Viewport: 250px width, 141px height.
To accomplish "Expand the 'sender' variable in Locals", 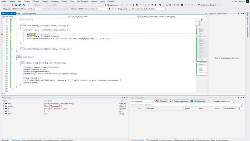I will (4, 106).
